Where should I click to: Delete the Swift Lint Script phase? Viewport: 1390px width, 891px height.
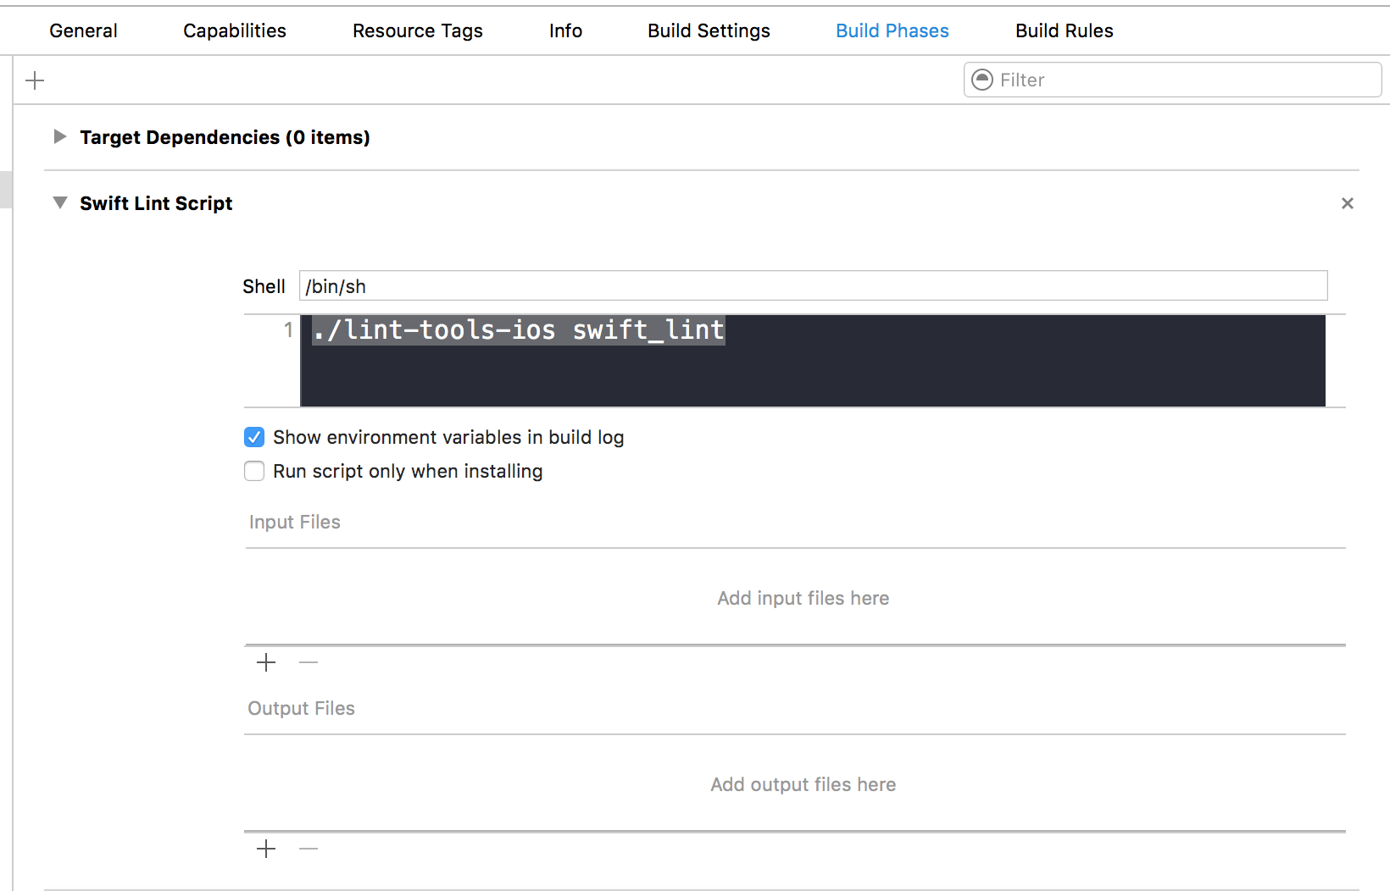point(1347,203)
